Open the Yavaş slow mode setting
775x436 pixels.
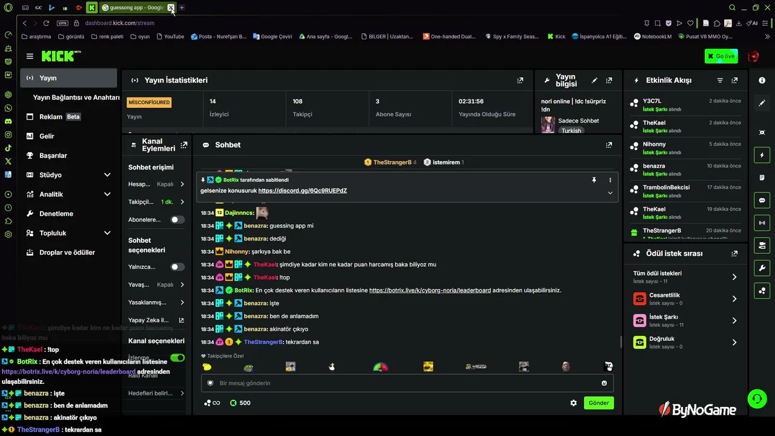156,285
